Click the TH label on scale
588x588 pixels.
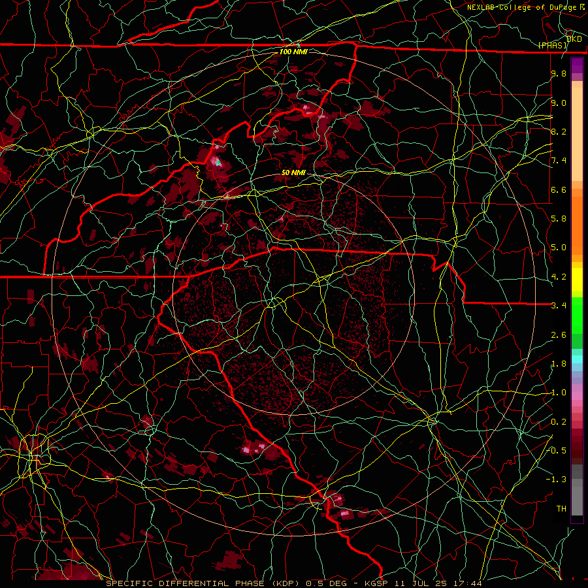pyautogui.click(x=561, y=508)
